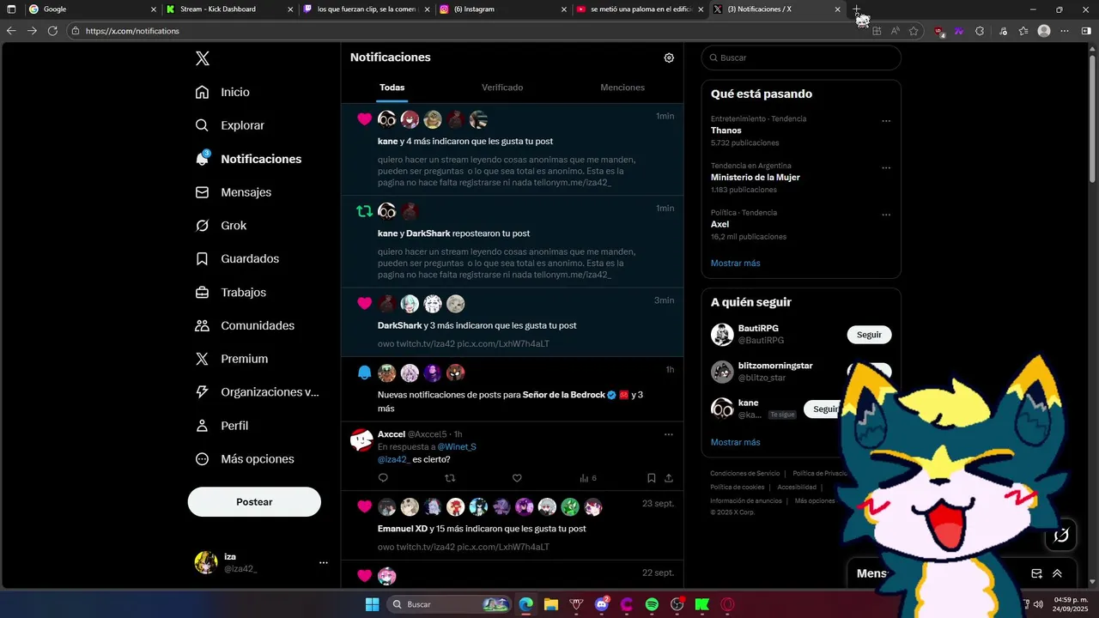The height and width of the screenshot is (618, 1099).
Task: Switch to Instagram browser tab
Action: 502,9
